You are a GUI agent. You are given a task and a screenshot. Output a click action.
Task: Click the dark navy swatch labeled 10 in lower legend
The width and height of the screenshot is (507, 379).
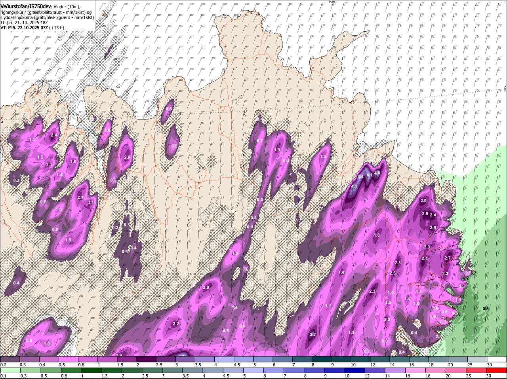point(355,370)
